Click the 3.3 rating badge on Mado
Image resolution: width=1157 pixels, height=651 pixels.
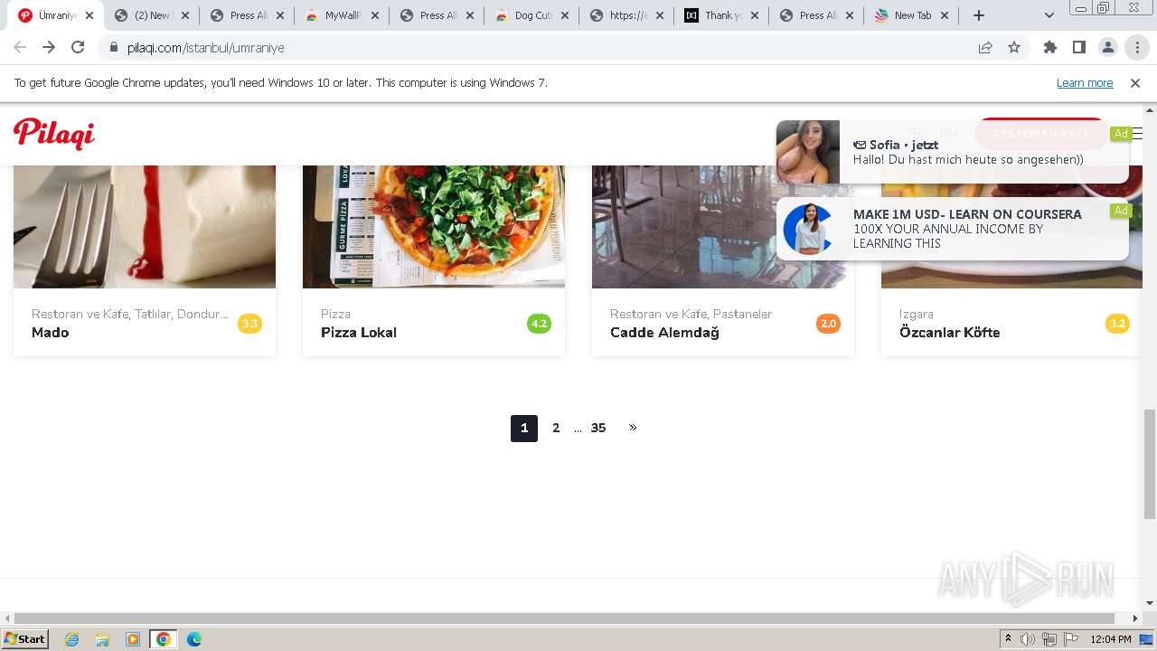[249, 324]
